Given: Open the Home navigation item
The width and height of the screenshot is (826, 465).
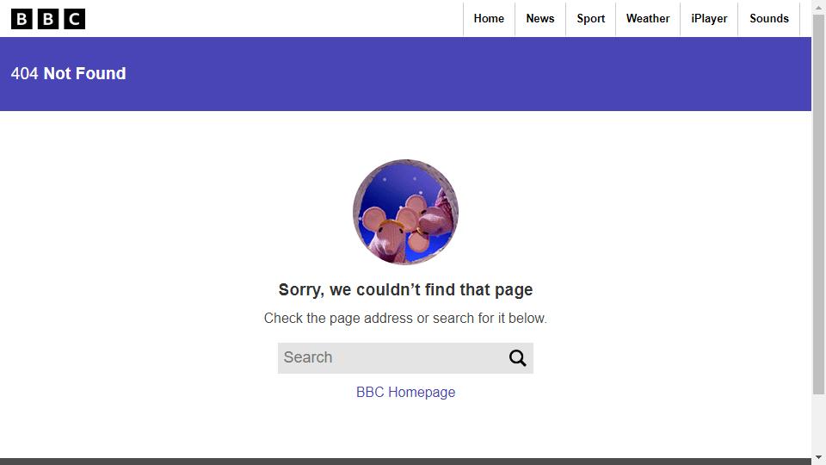Looking at the screenshot, I should pos(489,18).
